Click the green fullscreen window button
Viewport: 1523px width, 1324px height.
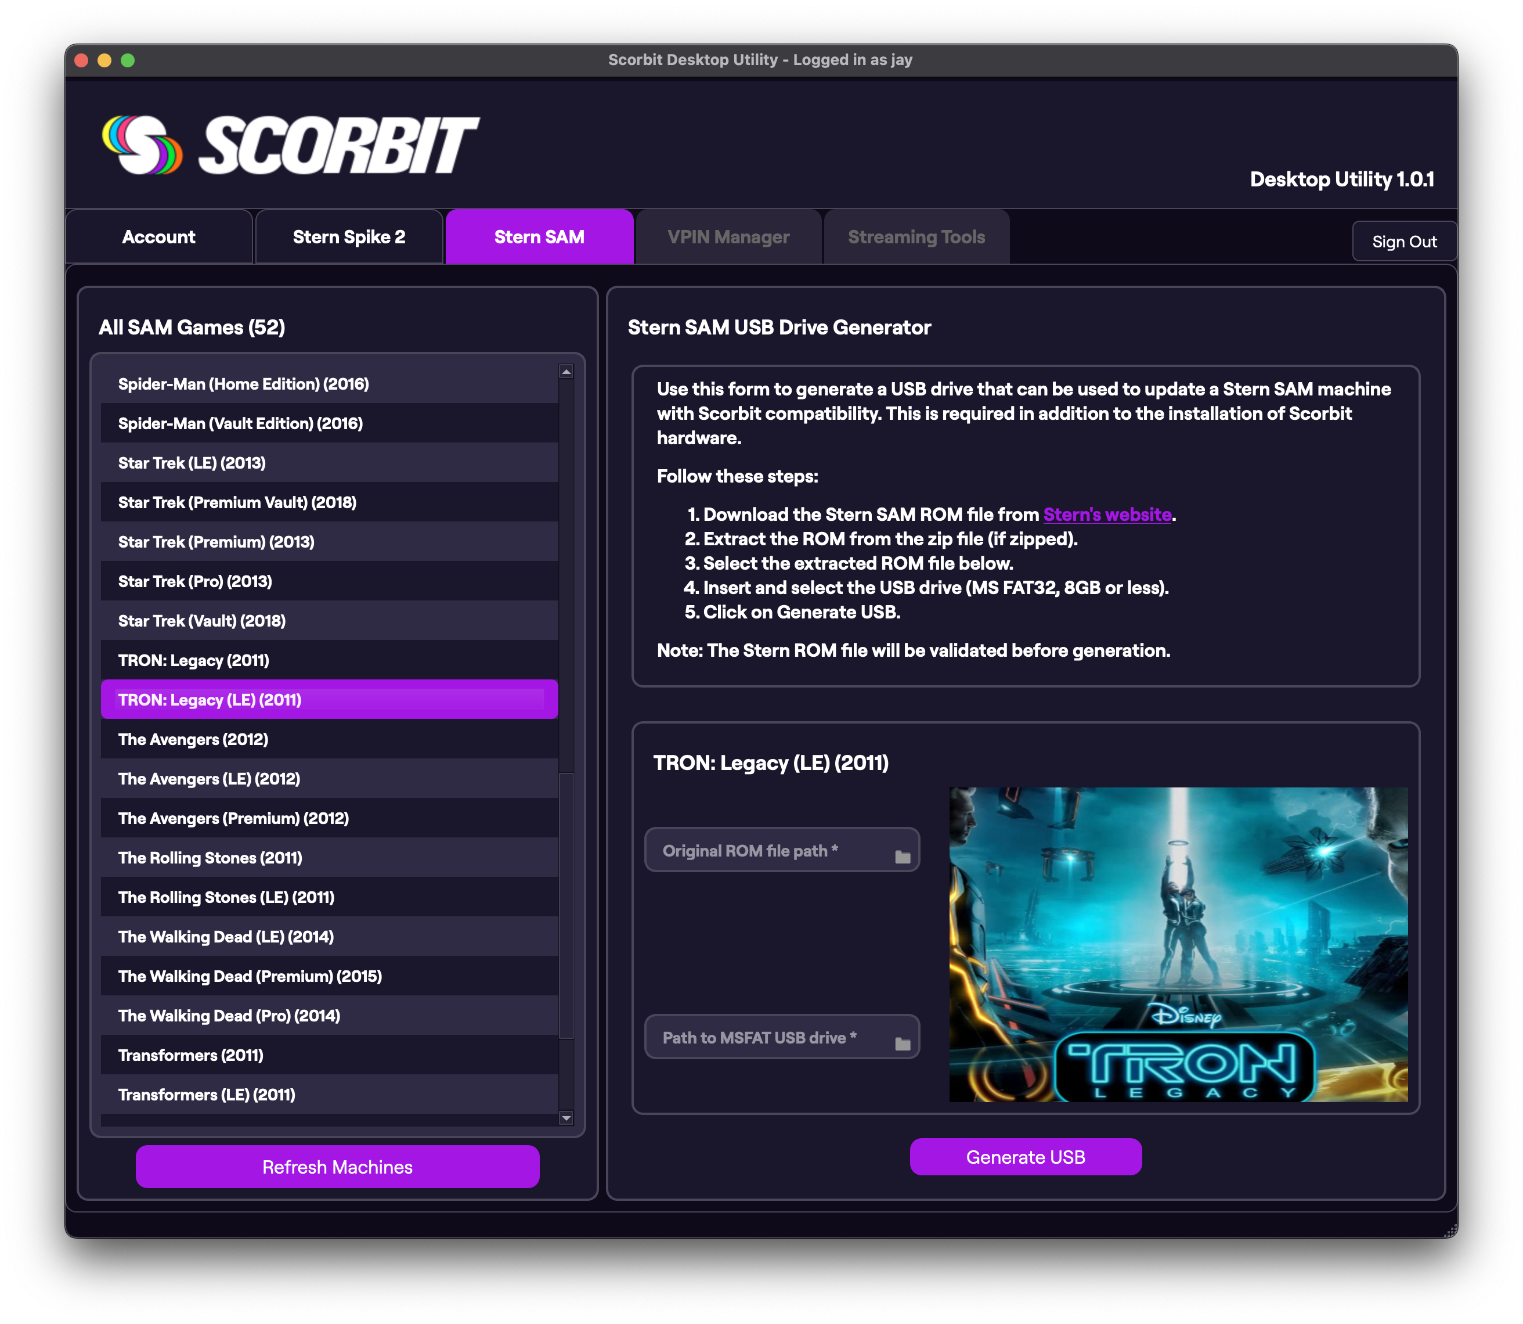128,60
